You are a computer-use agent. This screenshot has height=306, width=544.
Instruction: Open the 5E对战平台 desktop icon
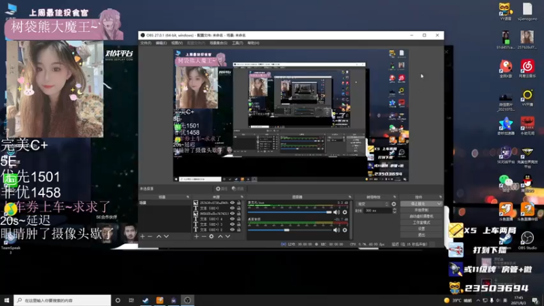(x=505, y=155)
